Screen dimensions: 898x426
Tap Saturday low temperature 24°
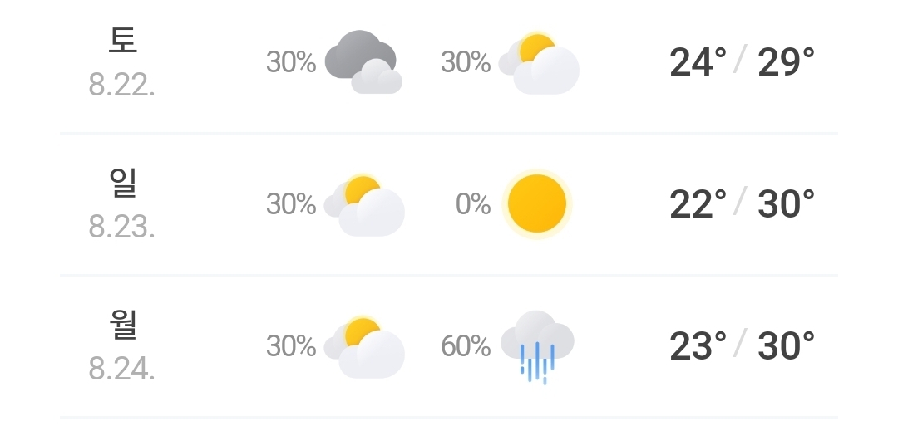(698, 61)
